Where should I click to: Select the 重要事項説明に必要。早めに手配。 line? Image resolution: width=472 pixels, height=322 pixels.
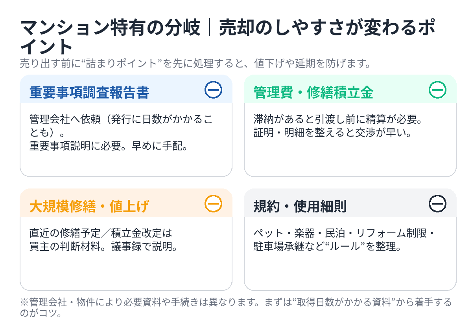[x=108, y=146]
